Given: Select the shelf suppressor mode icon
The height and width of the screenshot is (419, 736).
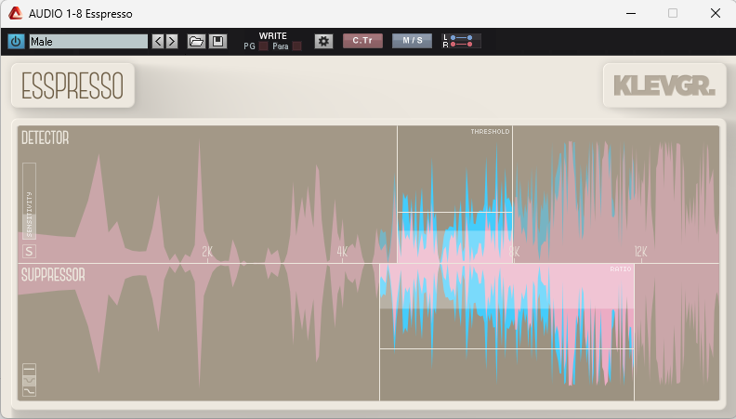Looking at the screenshot, I should coord(29,391).
